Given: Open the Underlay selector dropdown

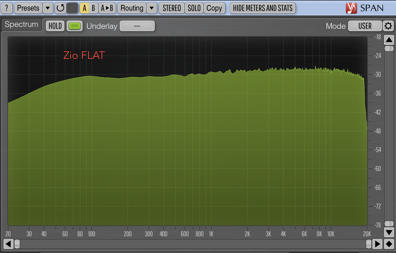Looking at the screenshot, I should pyautogui.click(x=137, y=26).
